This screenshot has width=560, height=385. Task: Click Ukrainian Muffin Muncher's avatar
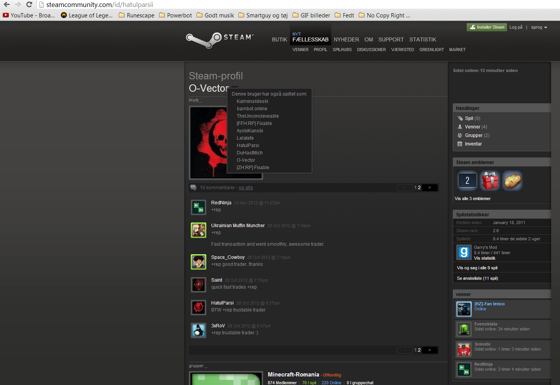coord(199,230)
